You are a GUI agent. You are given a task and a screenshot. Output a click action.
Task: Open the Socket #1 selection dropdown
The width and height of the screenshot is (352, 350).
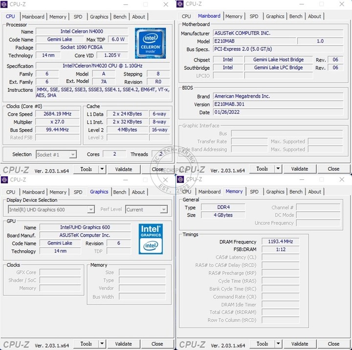click(x=56, y=154)
